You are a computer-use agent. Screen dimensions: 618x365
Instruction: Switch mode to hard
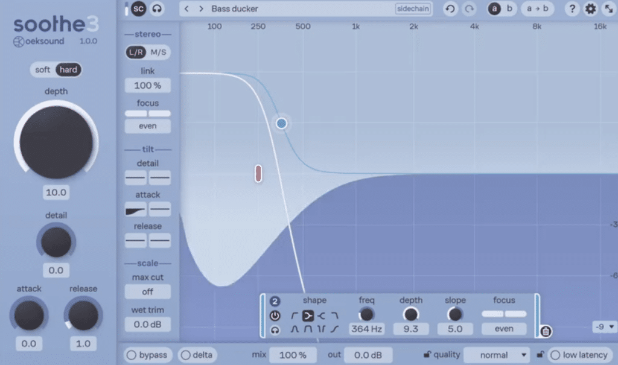coord(69,70)
